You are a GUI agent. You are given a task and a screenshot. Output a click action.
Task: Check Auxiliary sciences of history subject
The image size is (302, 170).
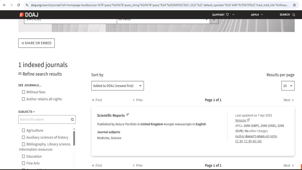click(x=23, y=137)
